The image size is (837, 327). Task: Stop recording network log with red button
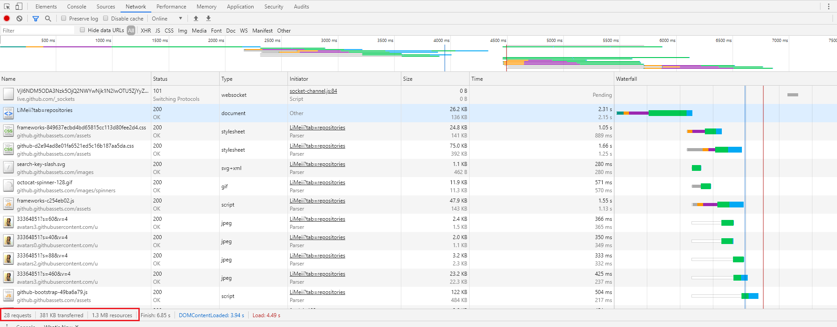7,18
